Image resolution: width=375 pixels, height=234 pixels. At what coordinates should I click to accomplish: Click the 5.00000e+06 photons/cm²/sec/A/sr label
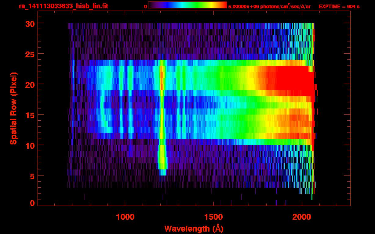point(269,6)
